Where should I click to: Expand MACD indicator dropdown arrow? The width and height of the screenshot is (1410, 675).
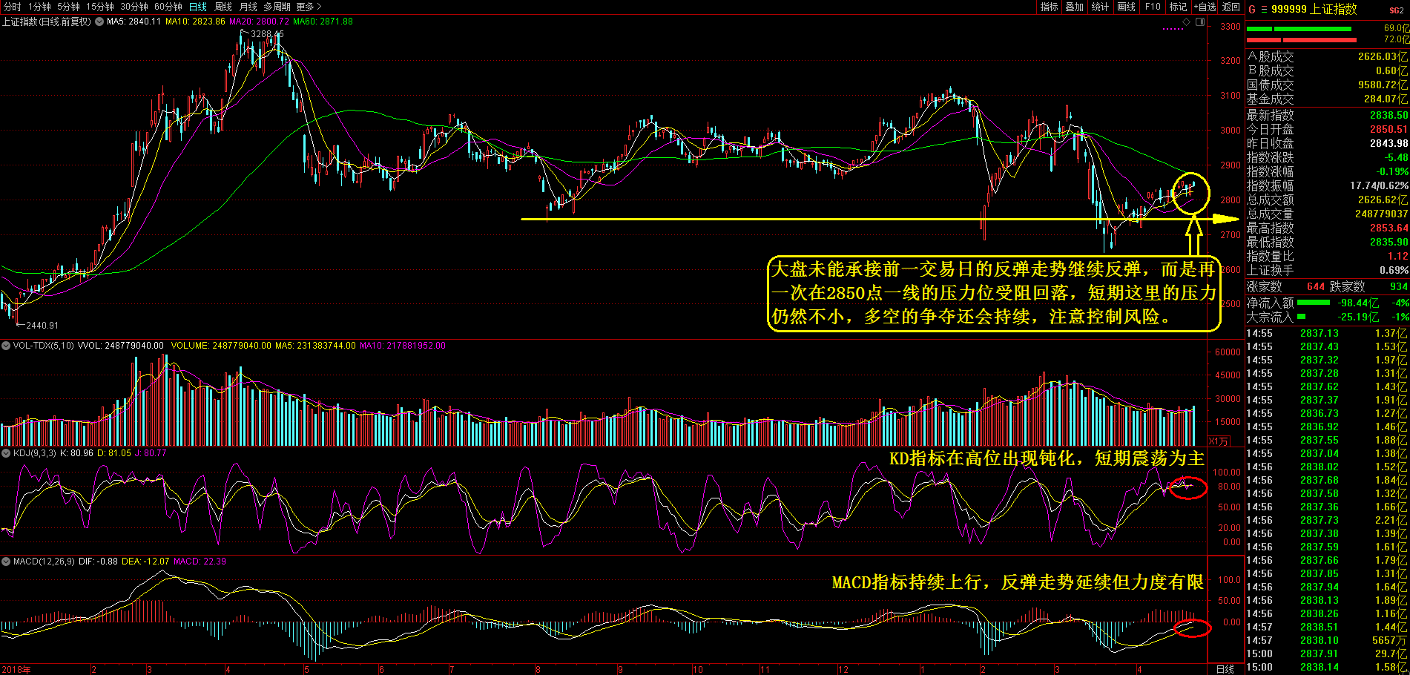coord(5,562)
